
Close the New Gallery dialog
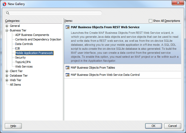point(178,3)
